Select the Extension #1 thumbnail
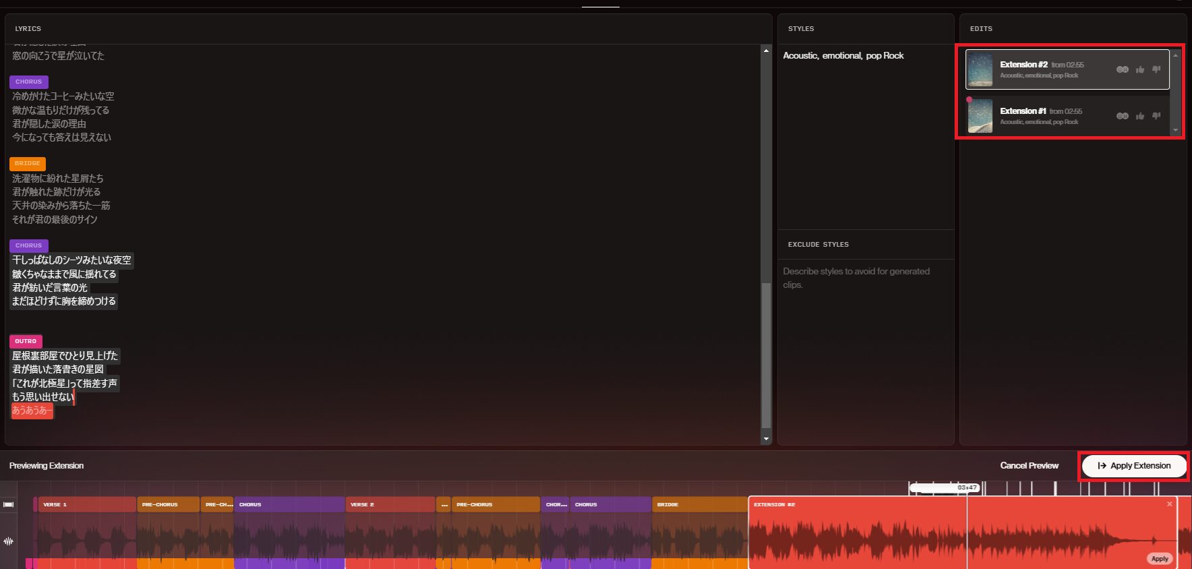 [x=980, y=116]
